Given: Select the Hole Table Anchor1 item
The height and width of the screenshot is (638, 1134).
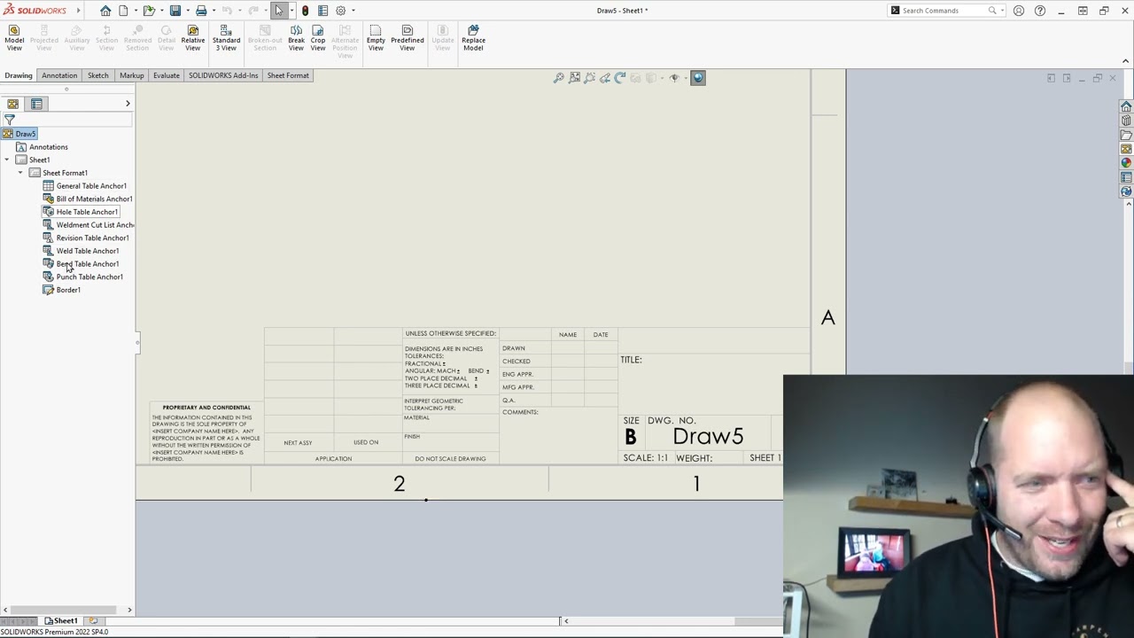Looking at the screenshot, I should (87, 212).
